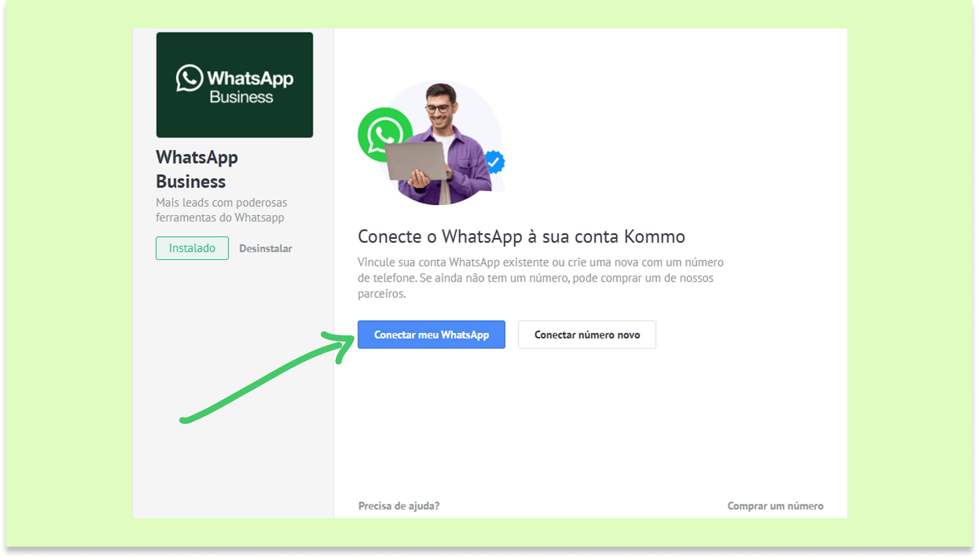The image size is (978, 558).
Task: Click the Mais leads com poderosas description
Action: tap(221, 210)
